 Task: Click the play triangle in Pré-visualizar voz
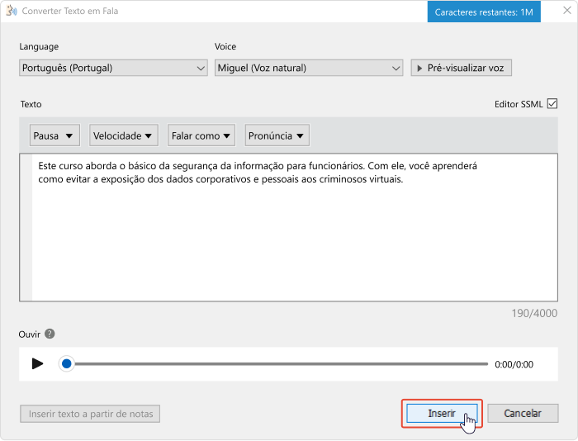tap(419, 69)
